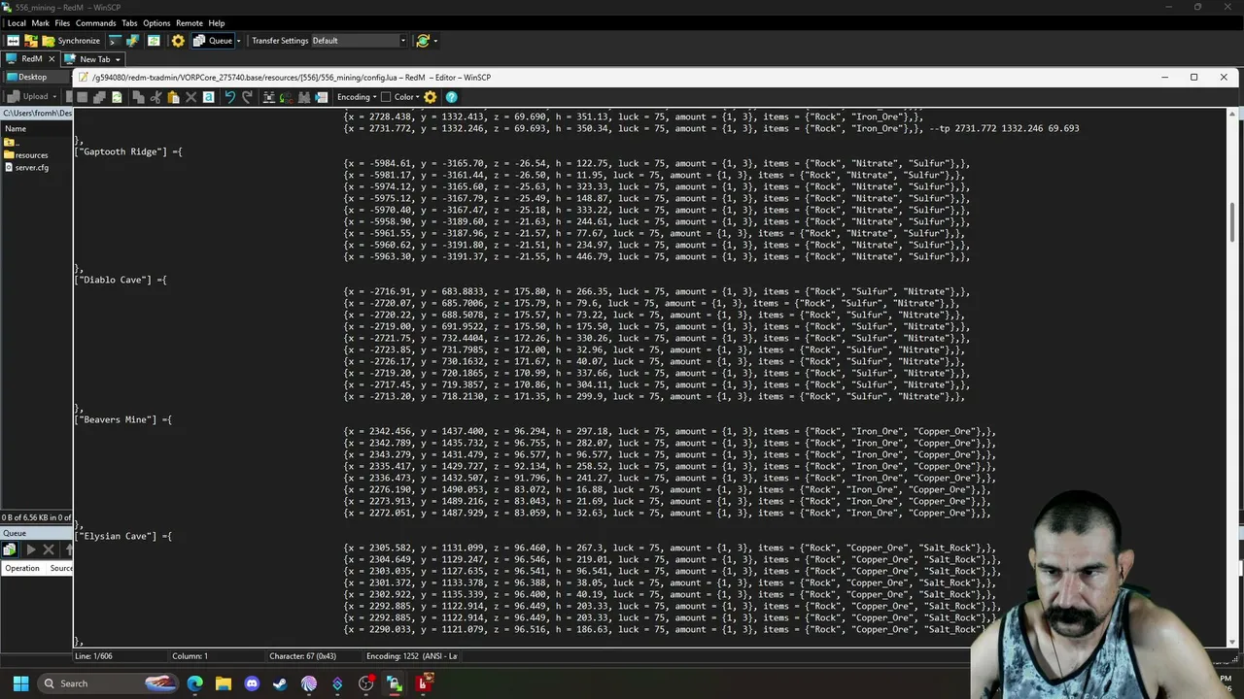Viewport: 1244px width, 699px height.
Task: Click the Upload button
Action: (28, 97)
